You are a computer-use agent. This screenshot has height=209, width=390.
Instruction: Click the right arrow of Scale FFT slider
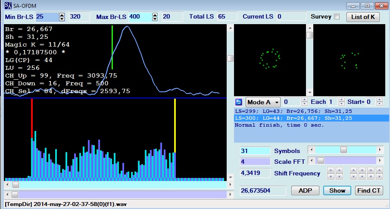click(x=380, y=160)
